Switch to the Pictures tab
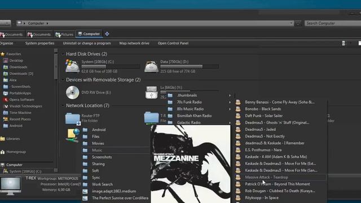Screen dimensions: 361x203 [x=64, y=34]
